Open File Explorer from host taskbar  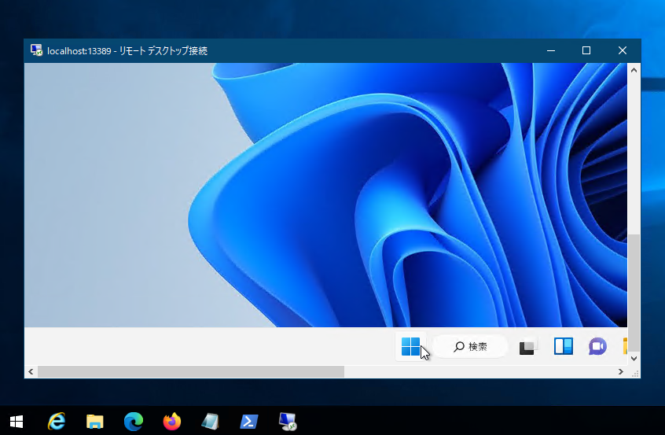(95, 422)
